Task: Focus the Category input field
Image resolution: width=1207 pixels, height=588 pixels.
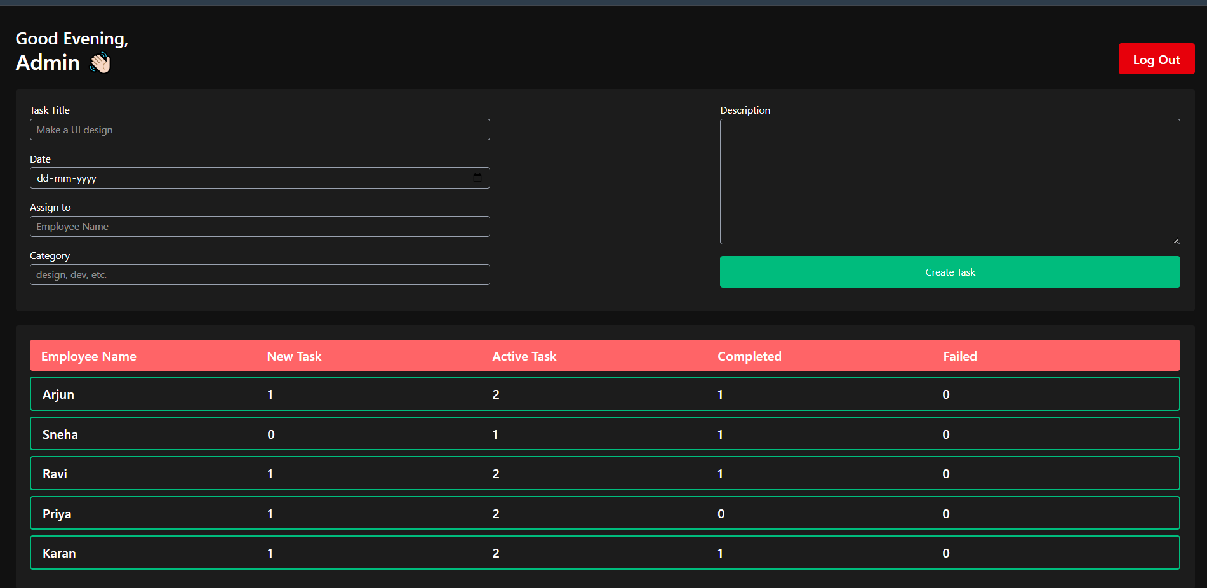Action: [x=260, y=275]
